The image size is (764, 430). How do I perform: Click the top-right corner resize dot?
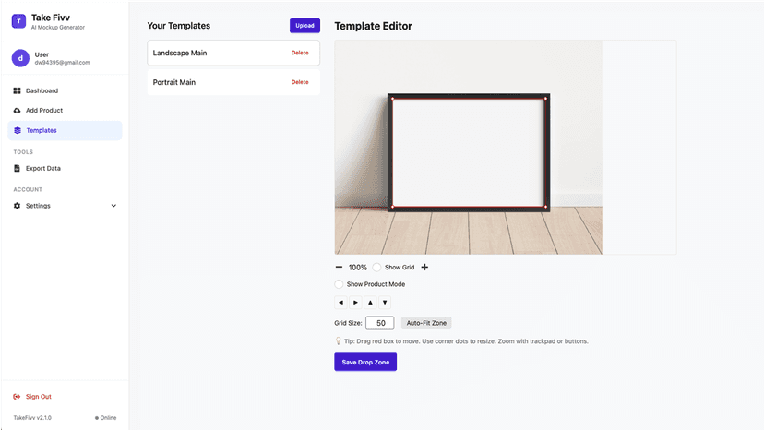(x=545, y=99)
